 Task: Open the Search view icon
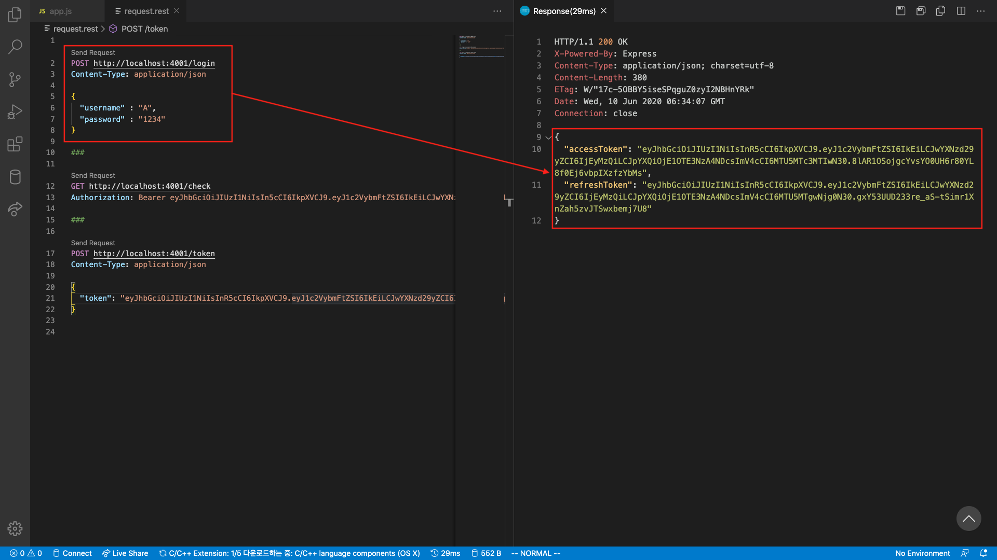pos(15,47)
